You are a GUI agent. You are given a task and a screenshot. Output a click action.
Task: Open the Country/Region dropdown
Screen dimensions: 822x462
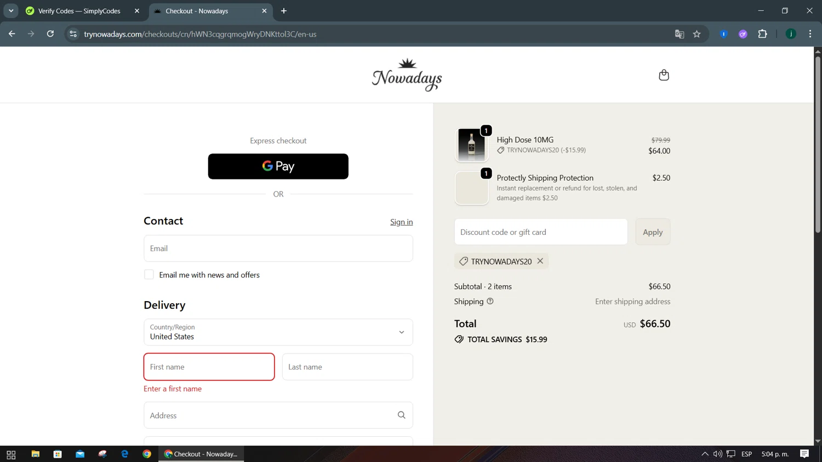278,332
